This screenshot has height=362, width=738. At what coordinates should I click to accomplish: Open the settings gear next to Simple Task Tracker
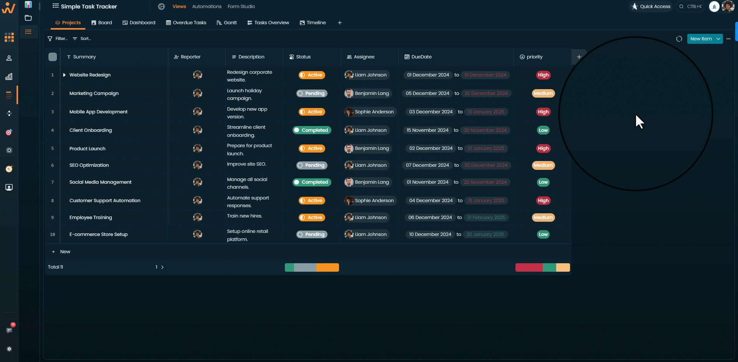[x=161, y=7]
